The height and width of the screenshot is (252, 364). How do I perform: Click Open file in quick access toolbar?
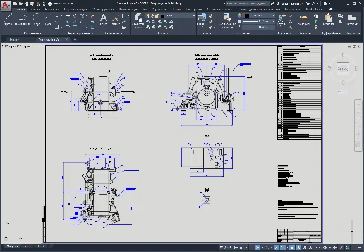coord(21,4)
